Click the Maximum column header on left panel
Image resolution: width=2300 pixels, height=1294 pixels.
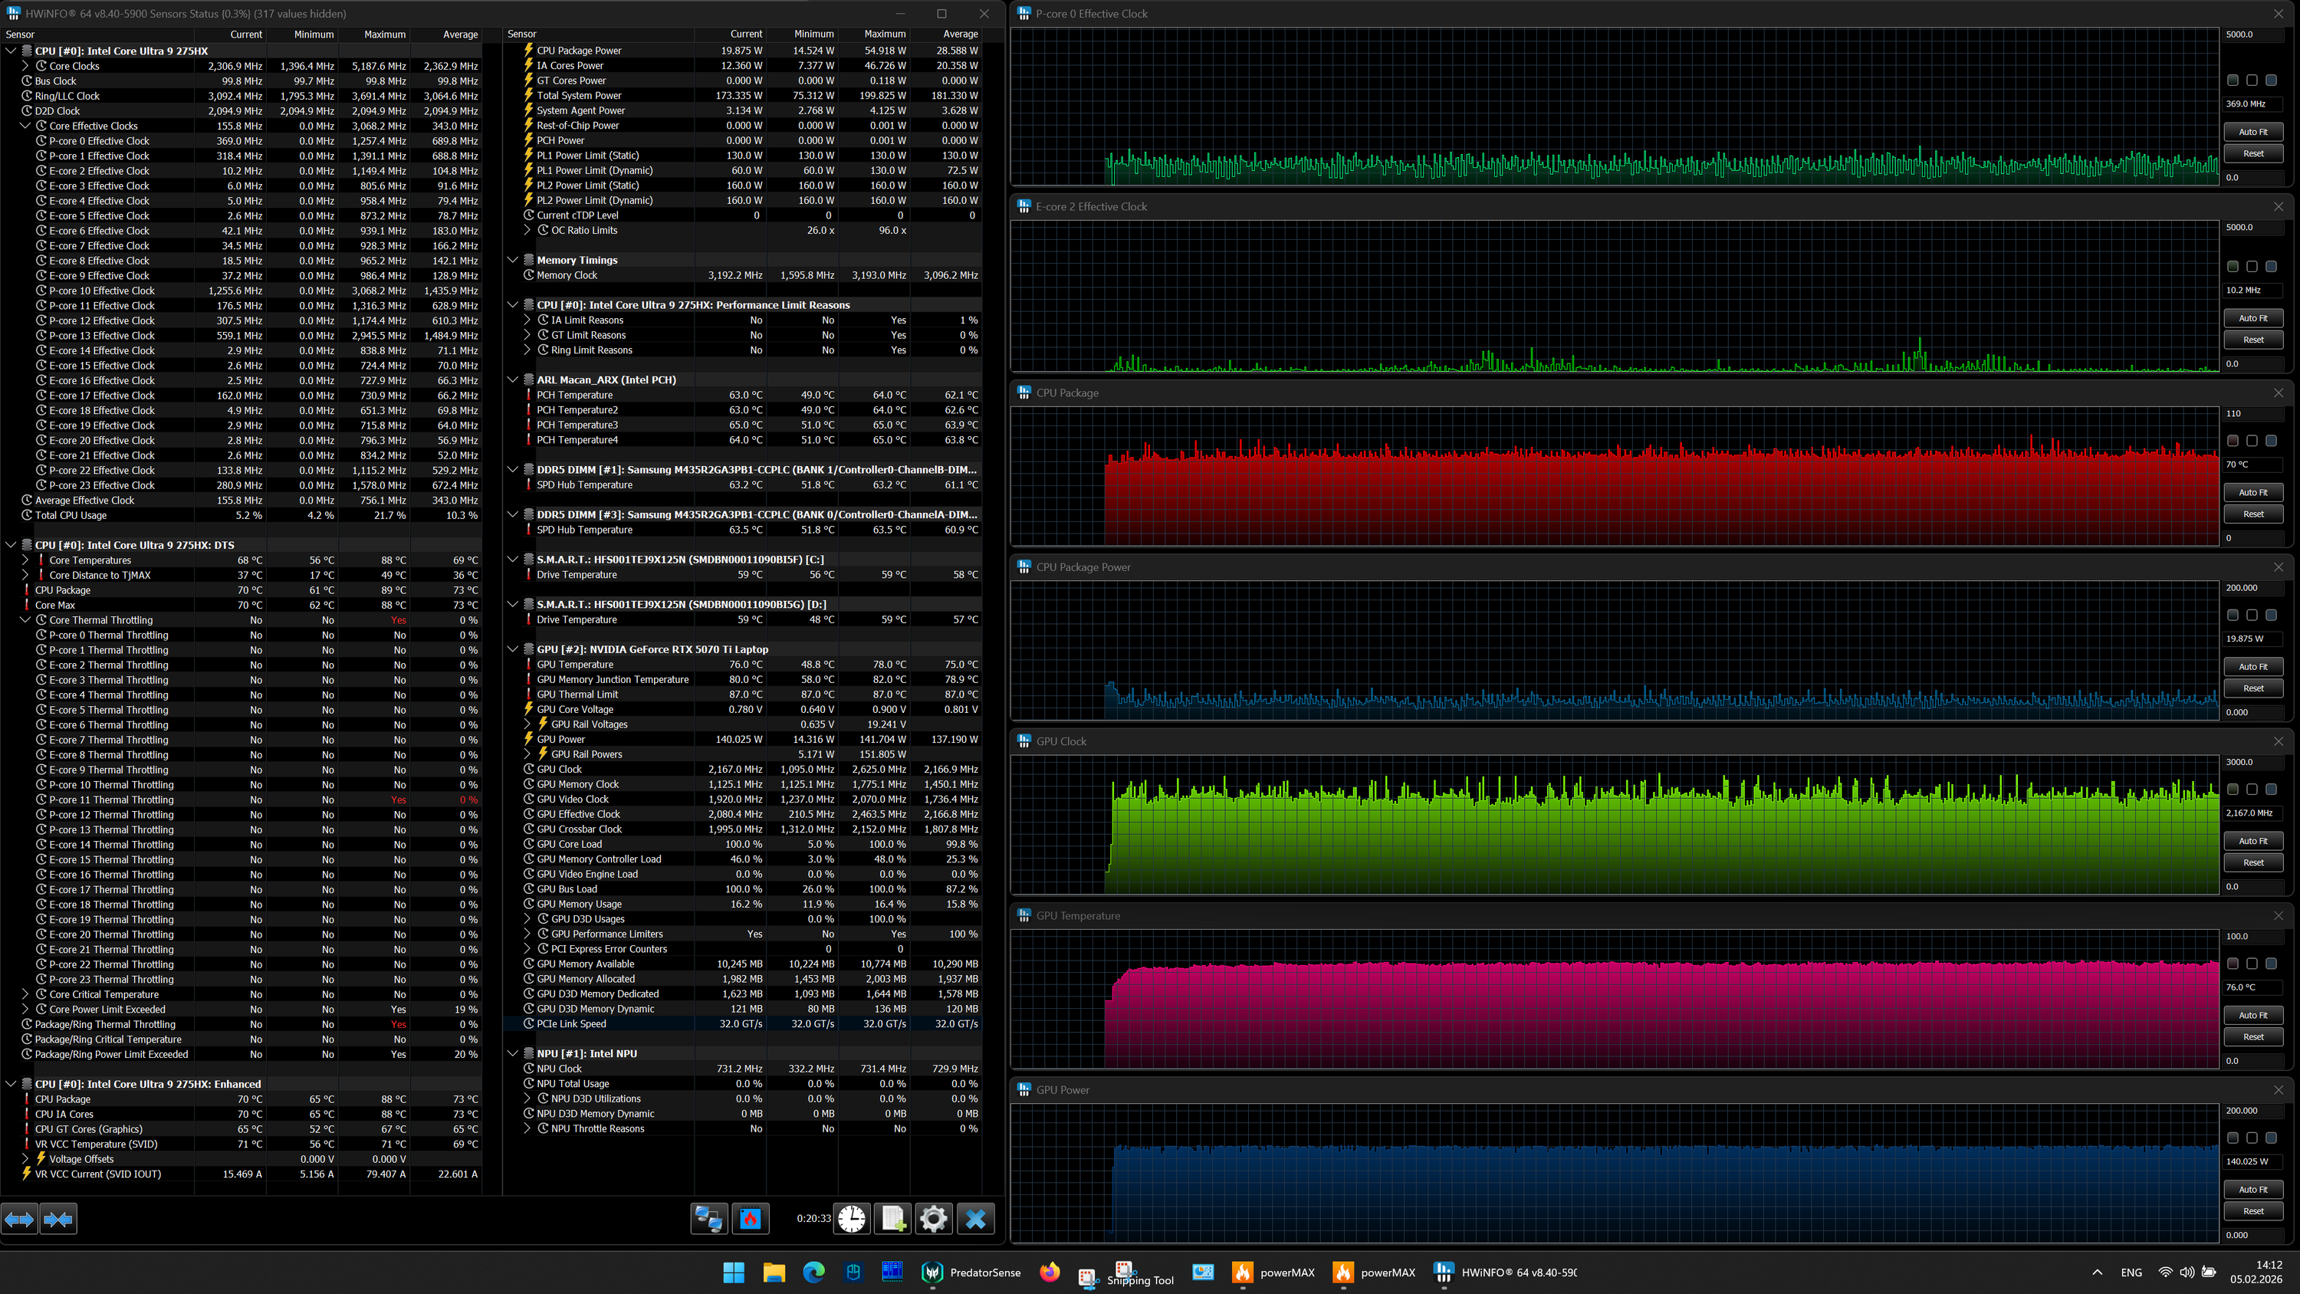click(x=384, y=34)
